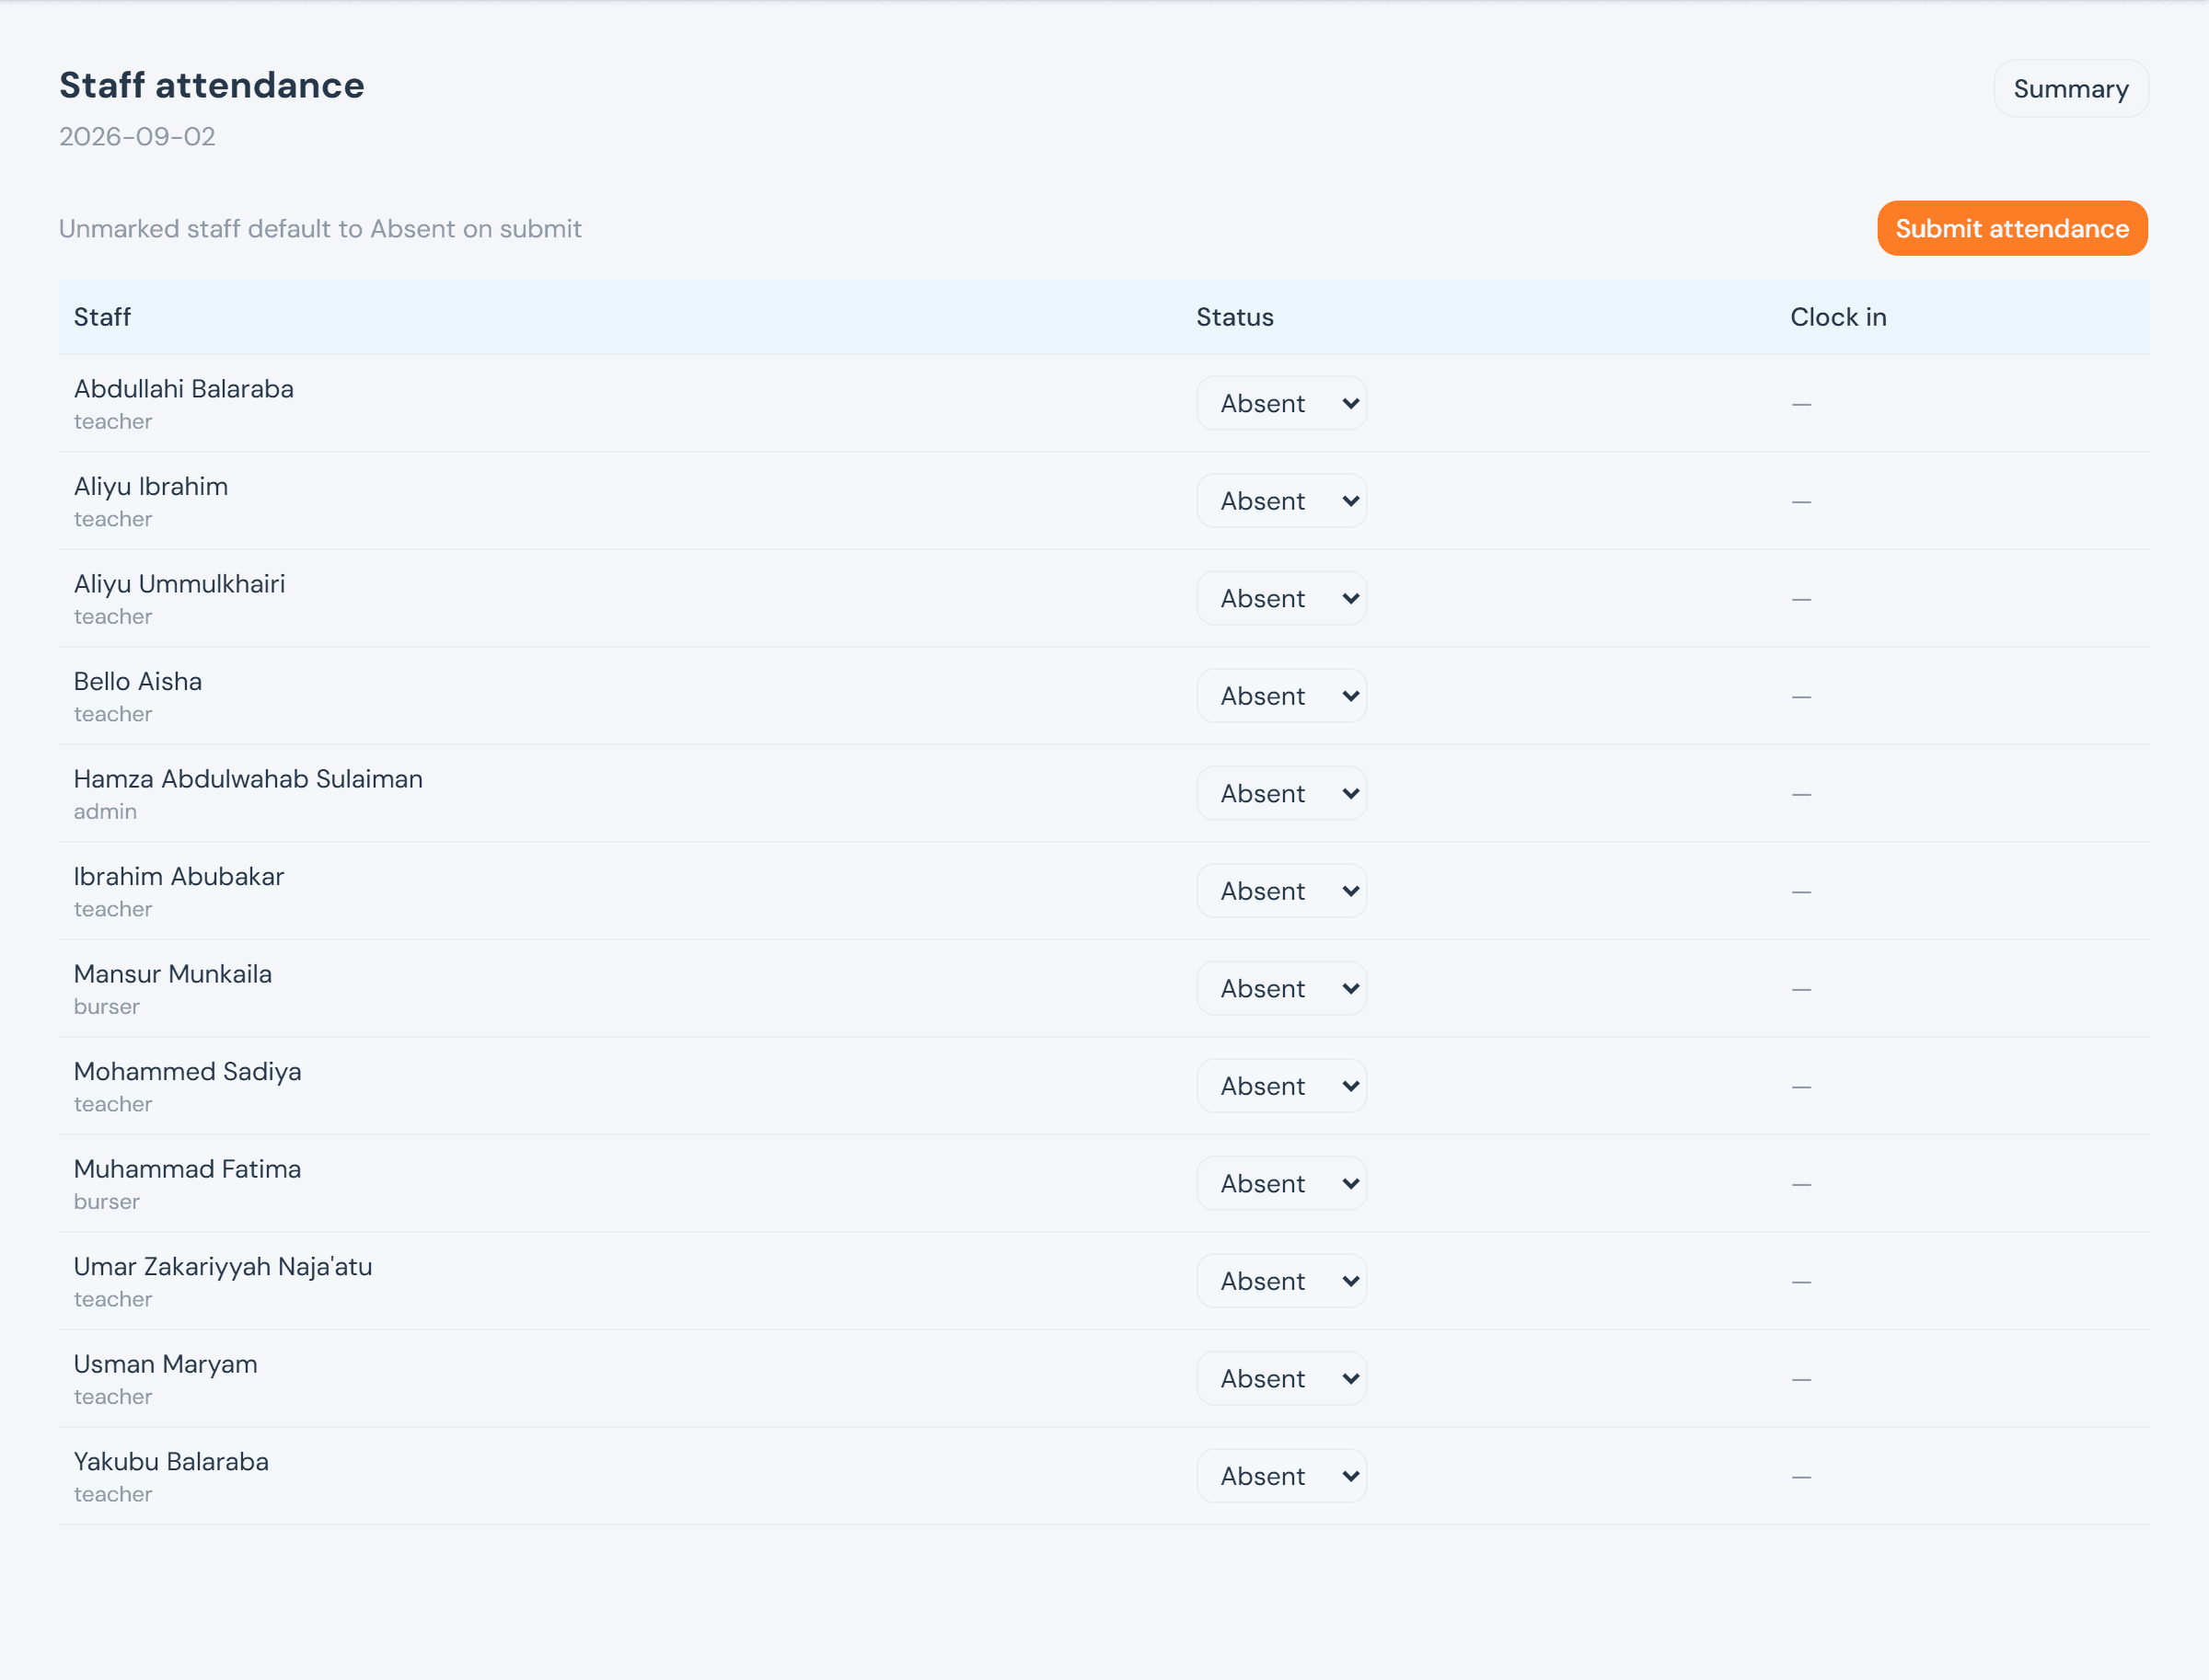Open Ibrahim Abubakar's status selector
The height and width of the screenshot is (1680, 2209).
1280,891
